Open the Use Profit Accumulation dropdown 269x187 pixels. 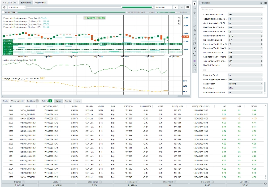246,14
